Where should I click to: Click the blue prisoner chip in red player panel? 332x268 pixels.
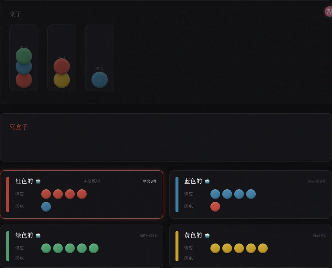tap(46, 207)
